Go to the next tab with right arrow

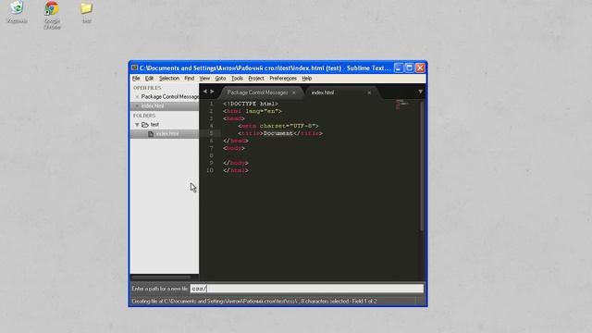pos(212,92)
